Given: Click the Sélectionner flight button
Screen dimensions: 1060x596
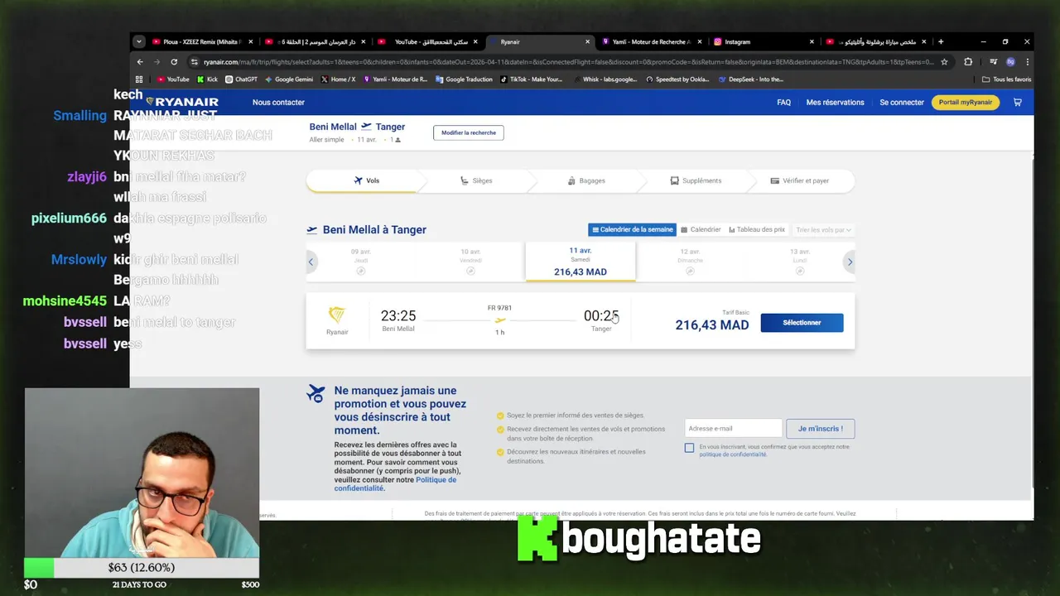Looking at the screenshot, I should pyautogui.click(x=802, y=323).
